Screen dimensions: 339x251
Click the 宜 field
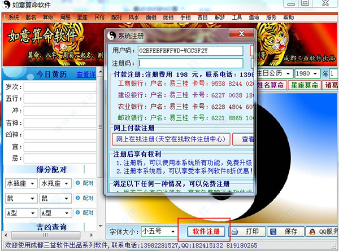pyautogui.click(x=60, y=147)
